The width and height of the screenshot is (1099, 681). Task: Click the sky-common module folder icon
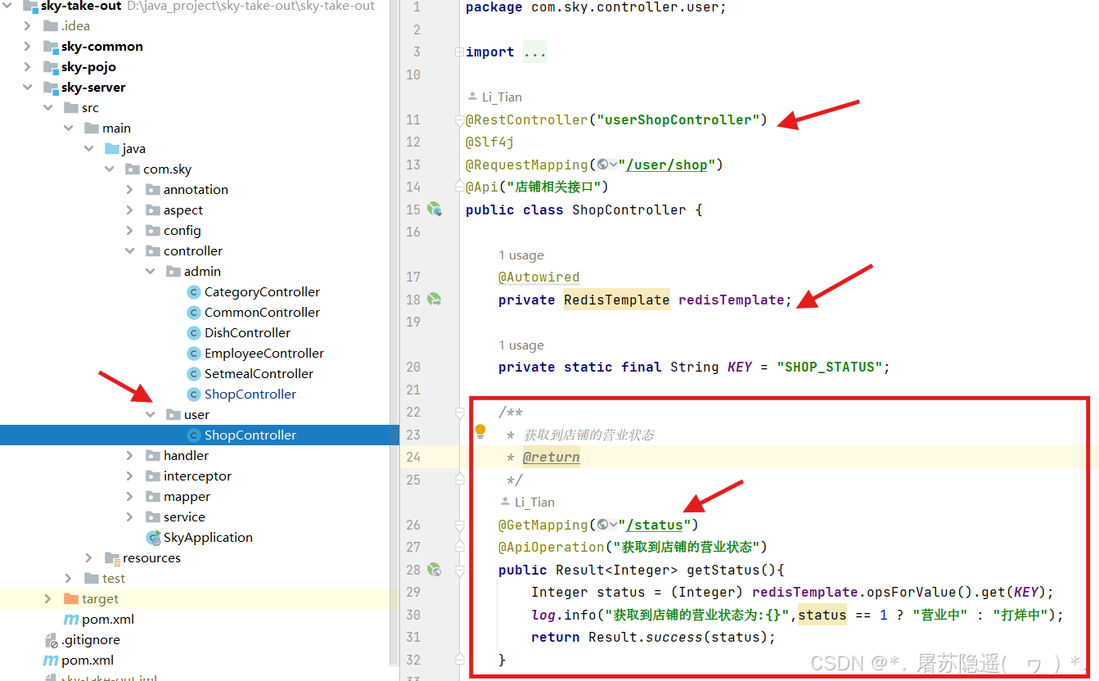pos(51,47)
